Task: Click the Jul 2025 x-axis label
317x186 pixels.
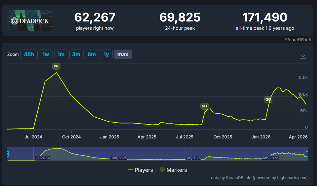Action: pyautogui.click(x=185, y=137)
